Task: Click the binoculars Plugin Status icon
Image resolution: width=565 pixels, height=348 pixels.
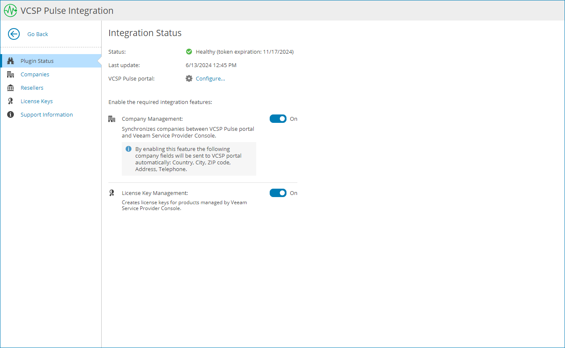Action: [x=11, y=61]
